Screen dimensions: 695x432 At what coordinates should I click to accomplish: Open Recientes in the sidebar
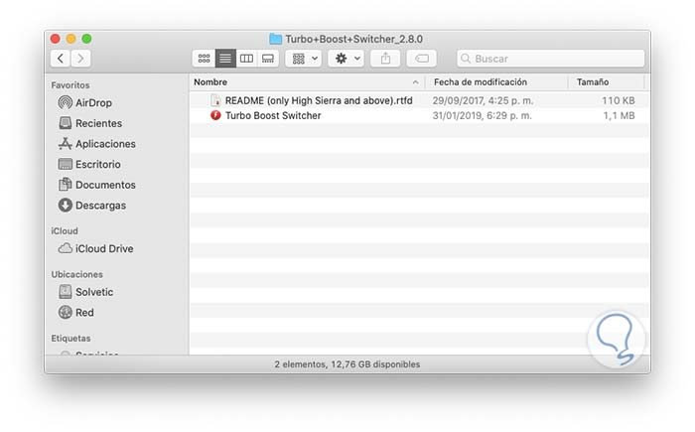click(90, 123)
